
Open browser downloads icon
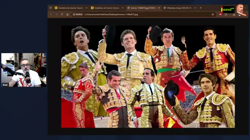tap(234, 14)
